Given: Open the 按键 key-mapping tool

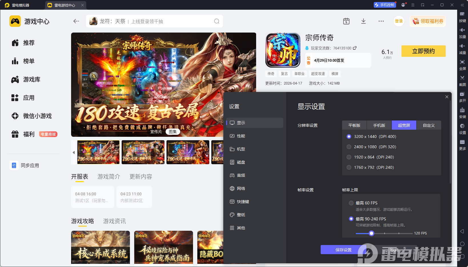Looking at the screenshot, I should [462, 17].
